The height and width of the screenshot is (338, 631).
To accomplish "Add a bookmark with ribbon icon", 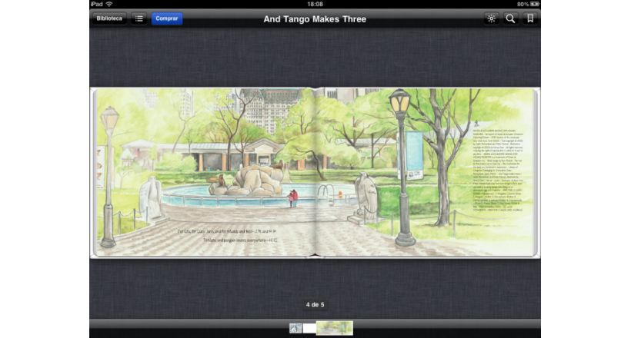I will click(x=530, y=18).
